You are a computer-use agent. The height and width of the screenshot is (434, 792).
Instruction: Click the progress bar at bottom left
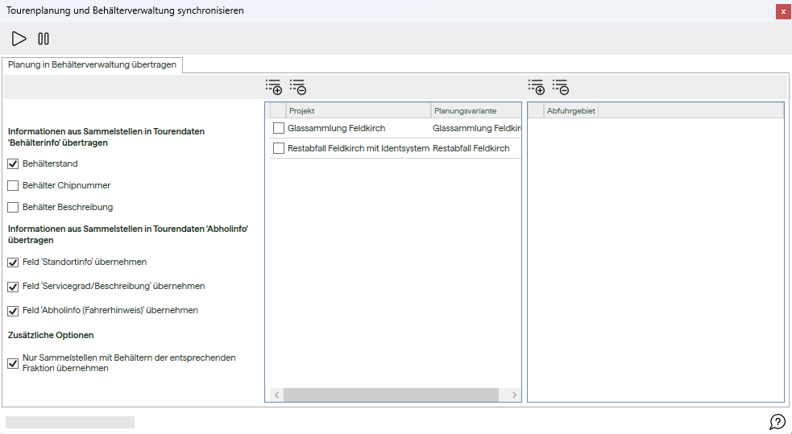[x=70, y=423]
